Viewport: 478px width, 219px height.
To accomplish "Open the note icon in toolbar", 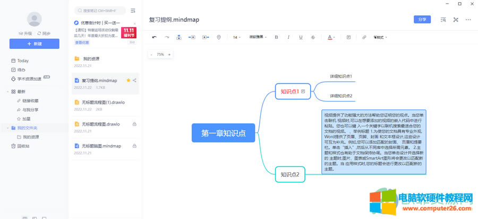I will (348, 37).
